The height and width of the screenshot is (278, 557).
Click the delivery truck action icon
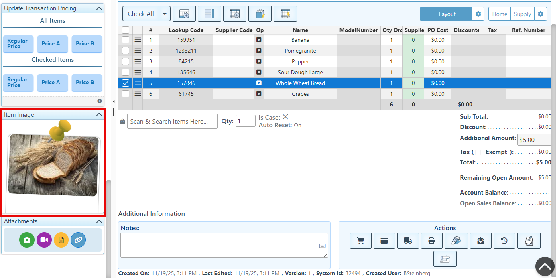pos(408,241)
